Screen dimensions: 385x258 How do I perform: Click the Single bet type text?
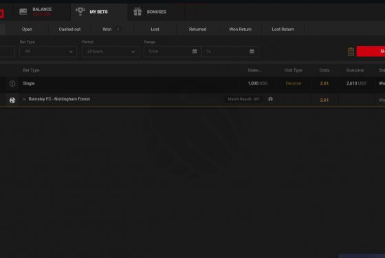29,83
